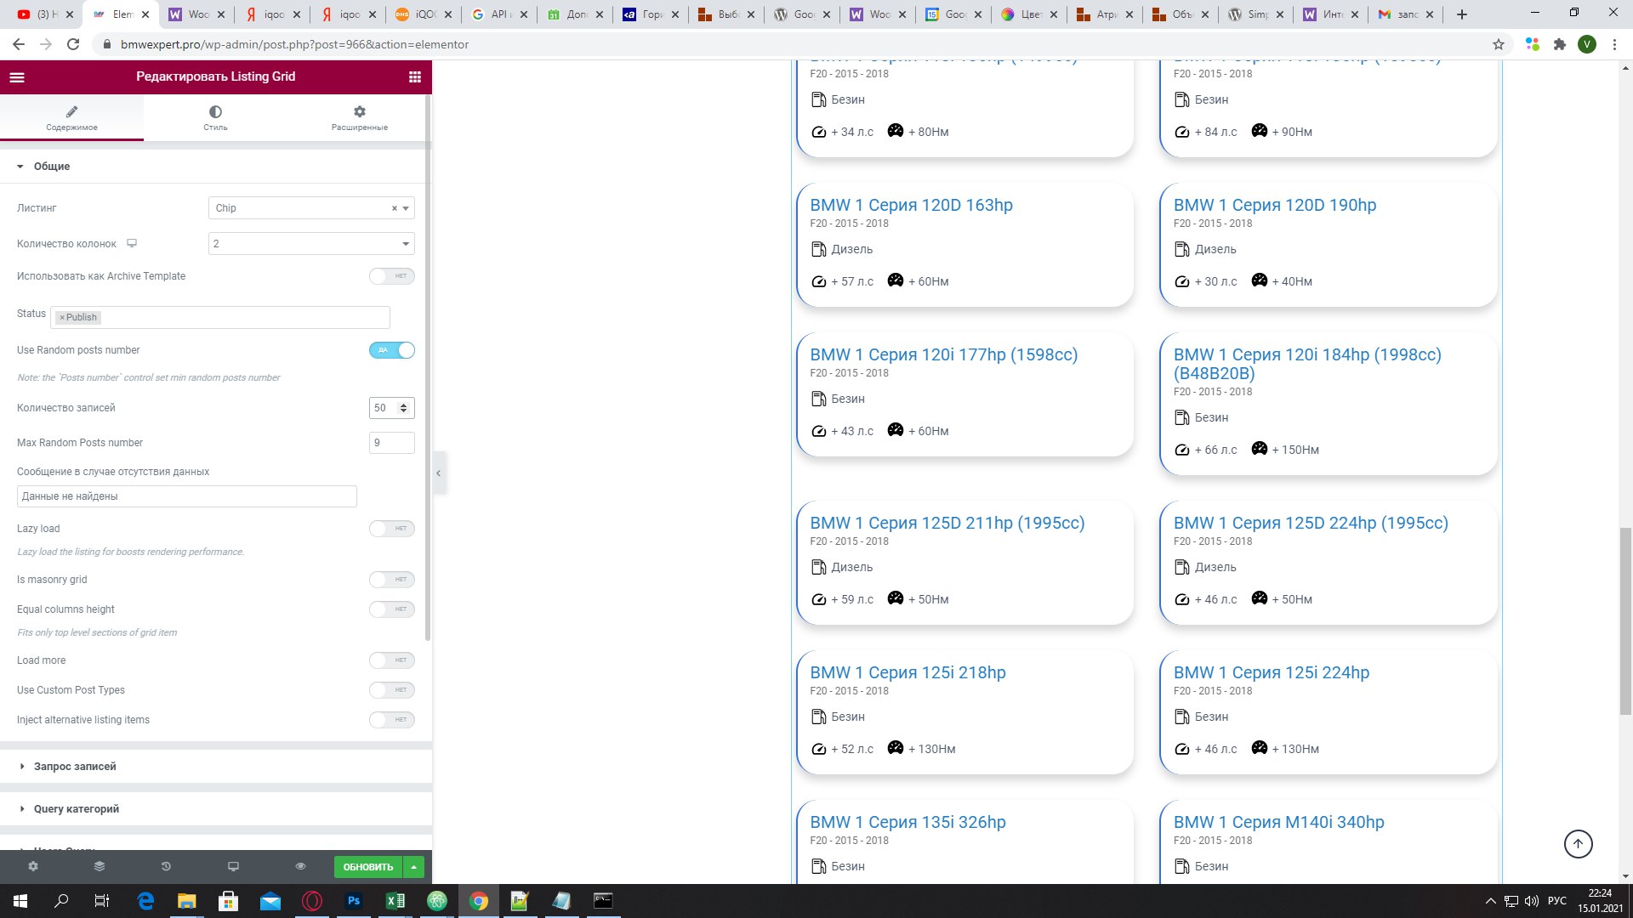This screenshot has width=1633, height=918.
Task: Switch responsive mode via desktop icon
Action: tap(233, 866)
